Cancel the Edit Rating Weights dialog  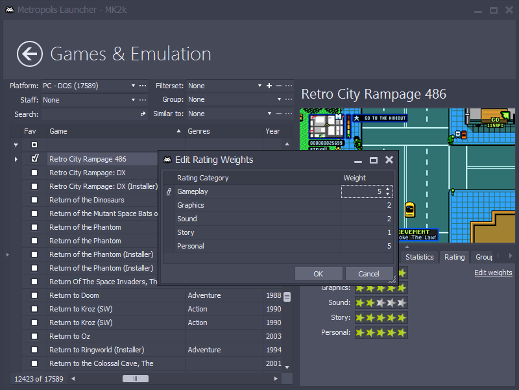point(369,274)
